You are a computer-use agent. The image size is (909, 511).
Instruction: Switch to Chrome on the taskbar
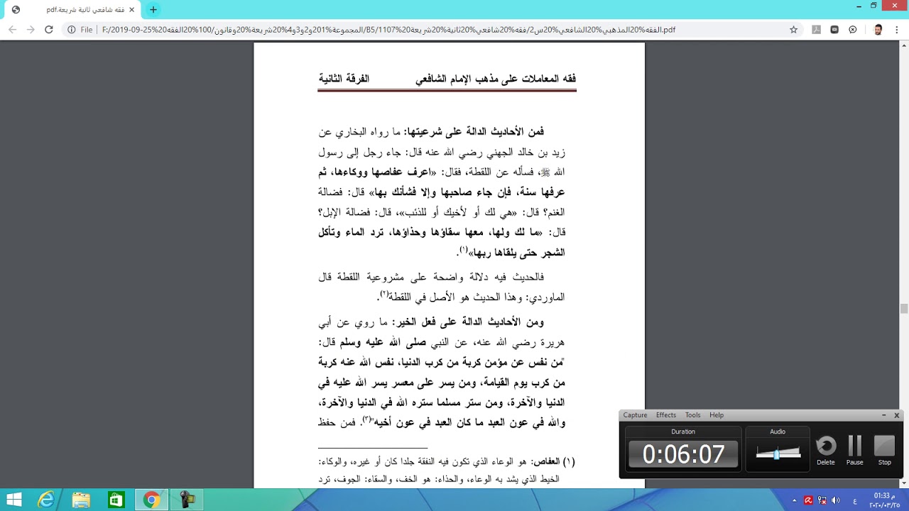(x=151, y=500)
